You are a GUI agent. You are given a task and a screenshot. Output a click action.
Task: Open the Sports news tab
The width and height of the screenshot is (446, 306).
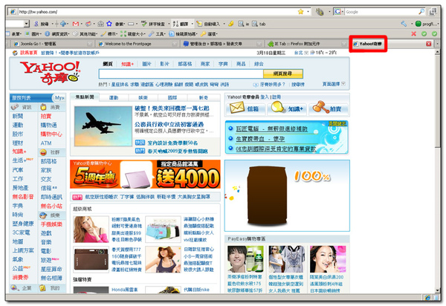[x=114, y=97]
